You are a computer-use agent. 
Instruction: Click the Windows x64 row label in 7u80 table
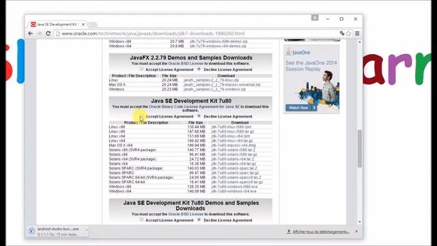[120, 191]
